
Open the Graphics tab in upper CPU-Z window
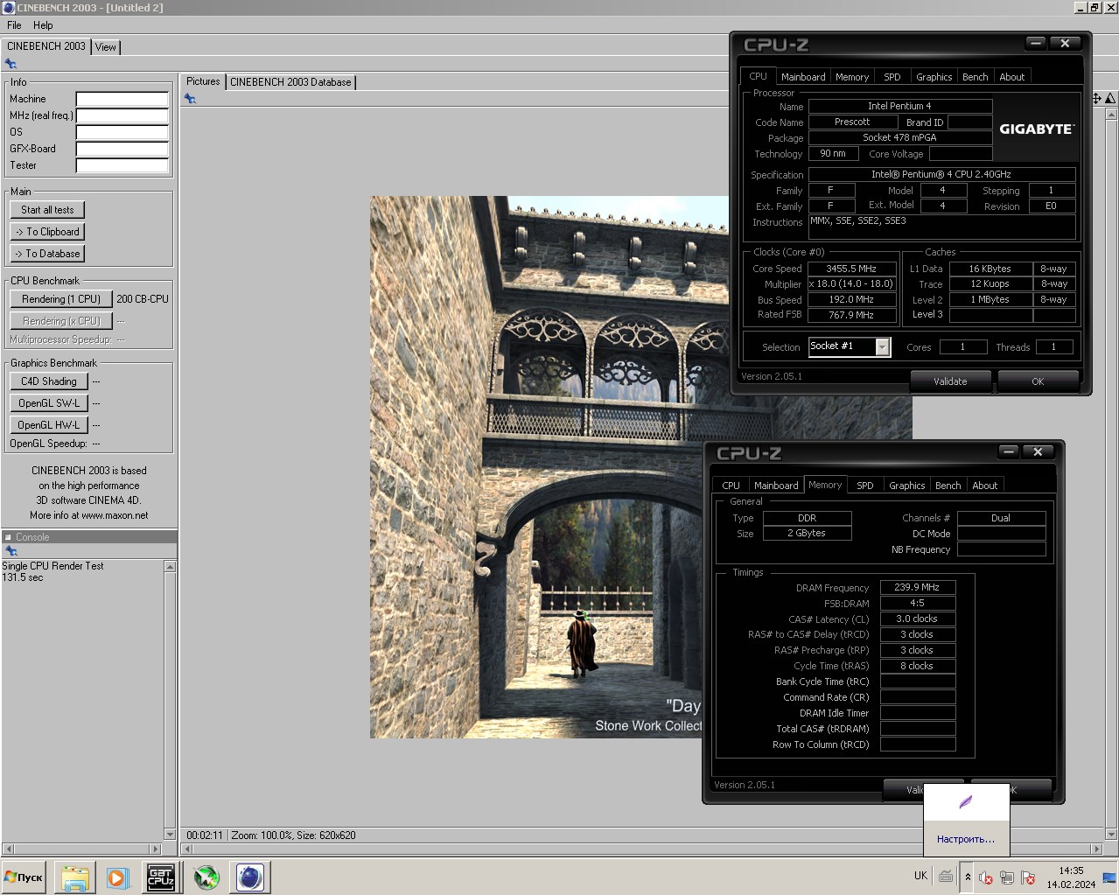point(934,77)
